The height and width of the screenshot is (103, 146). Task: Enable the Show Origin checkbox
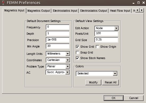(97, 47)
